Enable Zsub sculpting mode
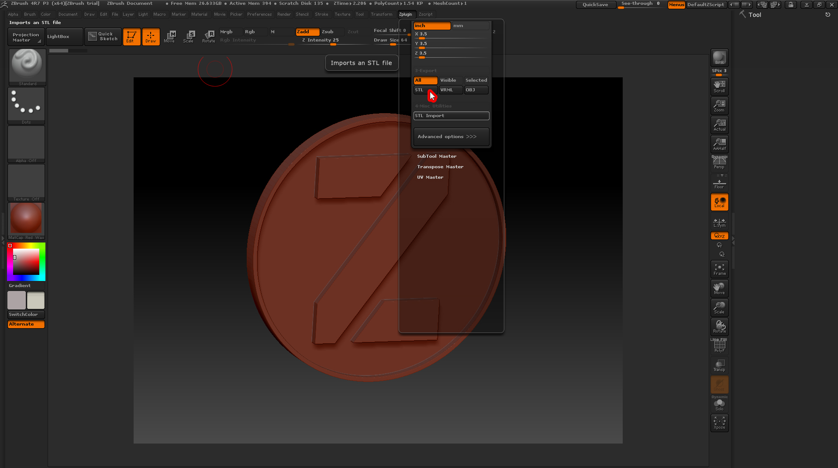 pos(332,32)
